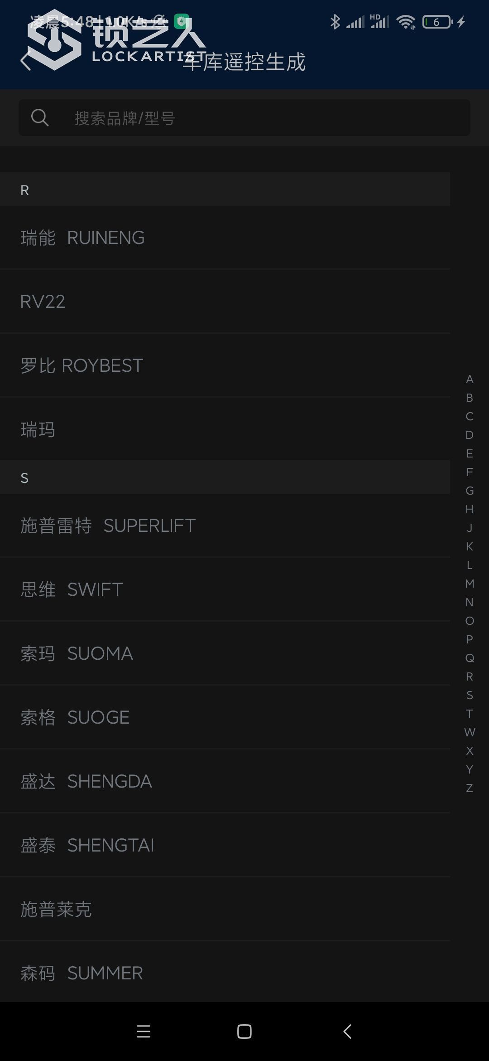Select the SHENGDA brand entry
489x1061 pixels.
click(x=225, y=781)
